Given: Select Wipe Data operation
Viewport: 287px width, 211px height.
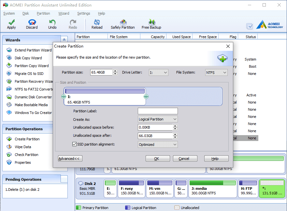Looking at the screenshot, I should coord(19,147).
